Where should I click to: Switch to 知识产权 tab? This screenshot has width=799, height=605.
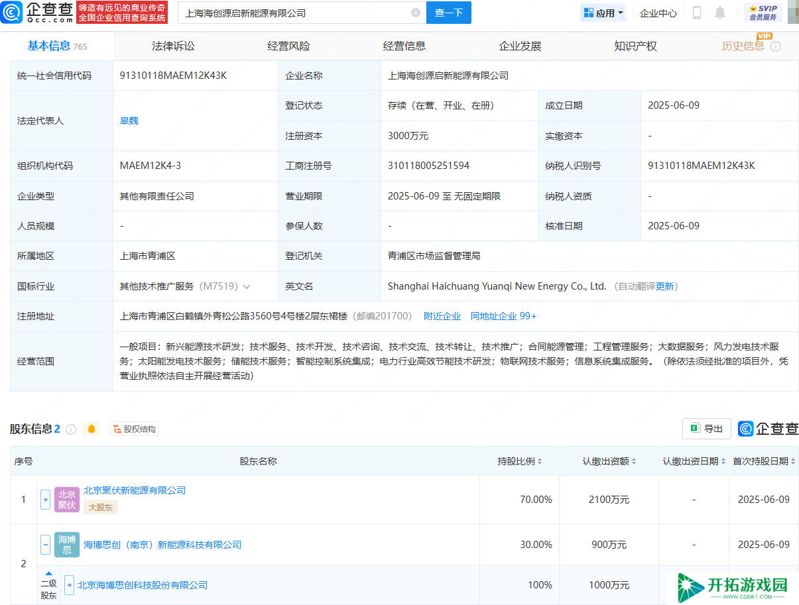[x=635, y=46]
